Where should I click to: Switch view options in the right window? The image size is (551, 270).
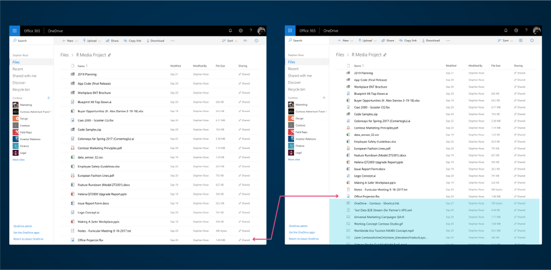click(521, 41)
